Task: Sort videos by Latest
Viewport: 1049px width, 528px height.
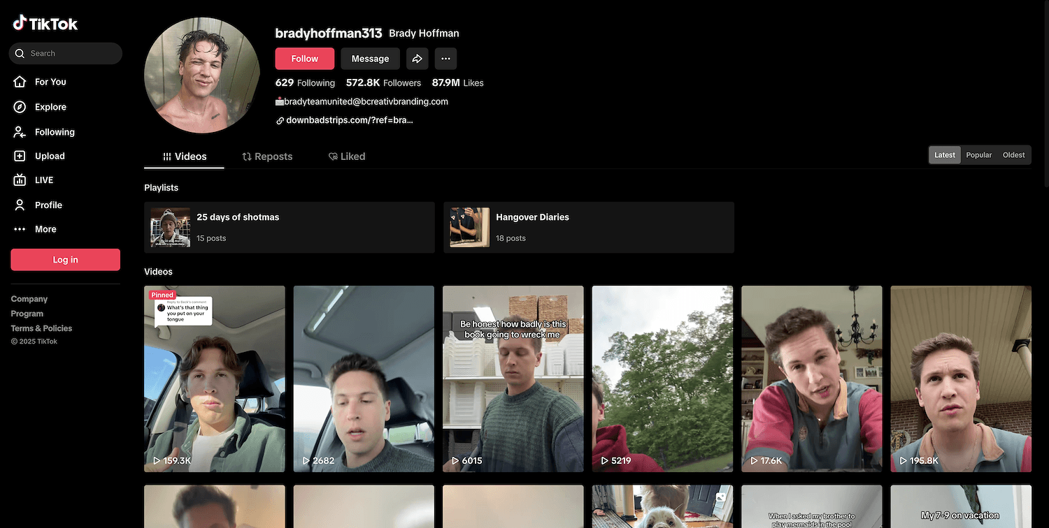Action: pyautogui.click(x=944, y=155)
